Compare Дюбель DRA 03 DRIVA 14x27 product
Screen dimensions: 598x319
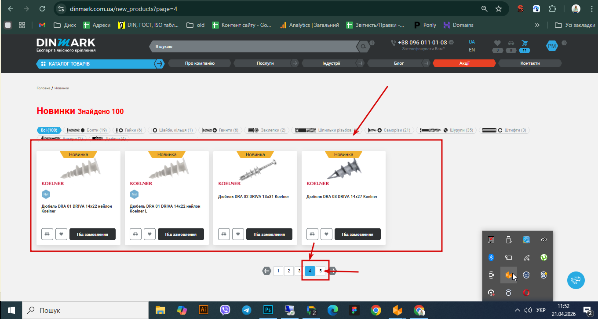(313, 234)
